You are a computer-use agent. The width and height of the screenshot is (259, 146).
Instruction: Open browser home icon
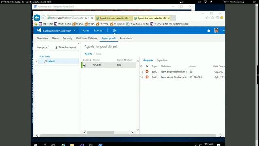click(208, 18)
